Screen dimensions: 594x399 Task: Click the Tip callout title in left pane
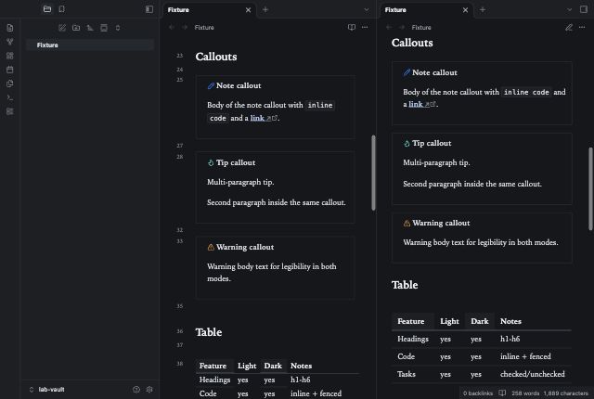[236, 162]
